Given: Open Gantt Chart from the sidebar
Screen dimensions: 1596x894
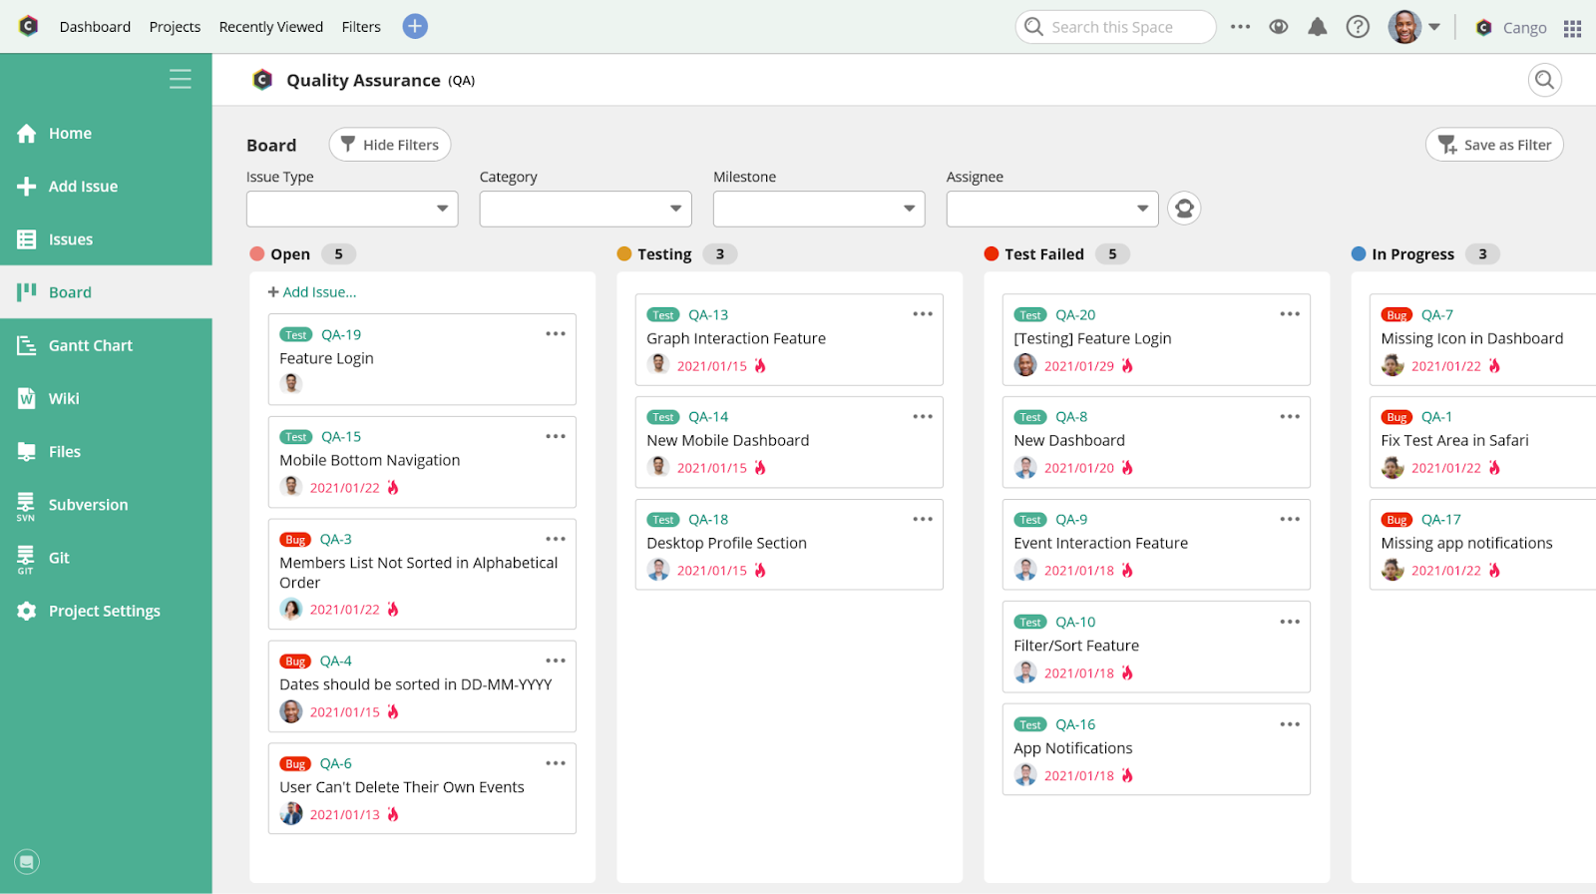Looking at the screenshot, I should tap(91, 345).
